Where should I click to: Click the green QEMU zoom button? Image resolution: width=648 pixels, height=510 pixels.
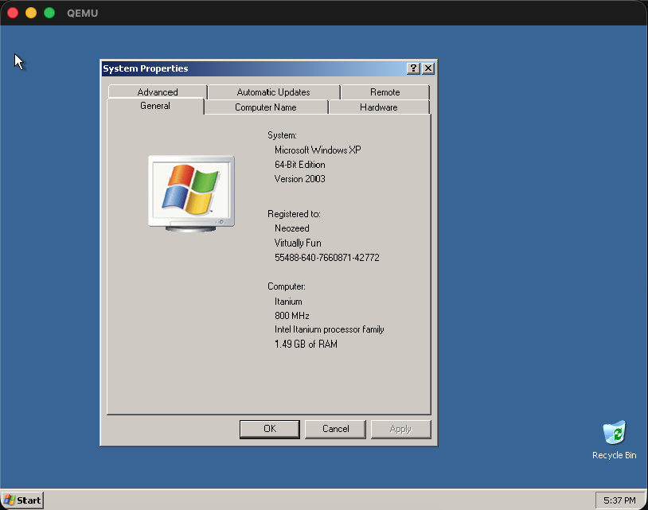(x=49, y=13)
